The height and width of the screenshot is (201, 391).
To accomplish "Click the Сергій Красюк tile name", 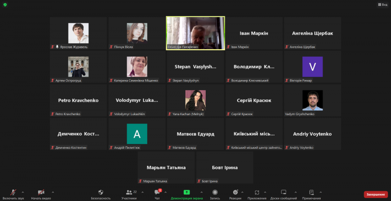I will pos(254,100).
